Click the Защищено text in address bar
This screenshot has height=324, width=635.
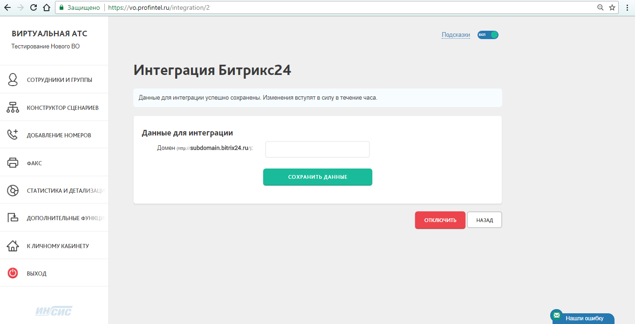click(x=84, y=8)
